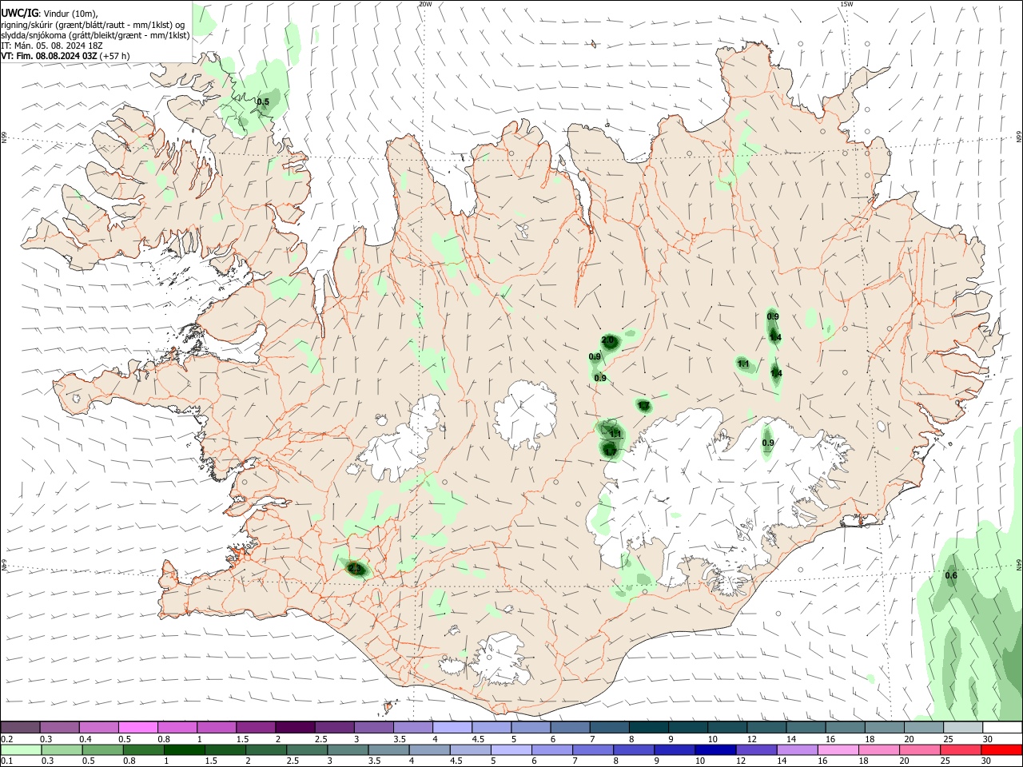The image size is (1023, 767).
Task: Select the bright pink 0.5 snow legend swatch
Action: coord(137,727)
